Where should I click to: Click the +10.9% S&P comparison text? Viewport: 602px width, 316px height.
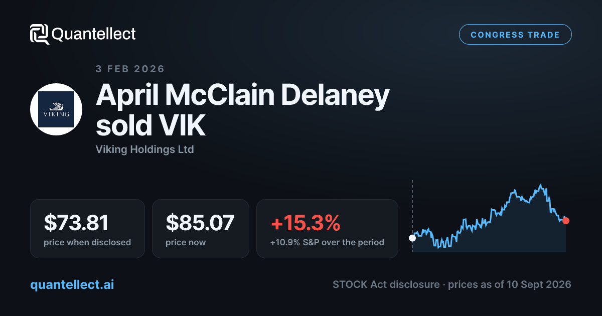click(x=327, y=242)
